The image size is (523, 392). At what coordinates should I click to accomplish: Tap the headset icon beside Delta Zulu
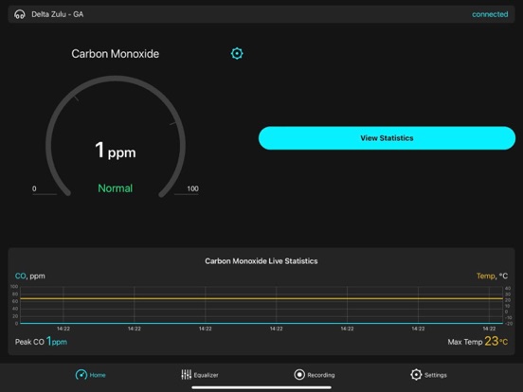point(20,14)
